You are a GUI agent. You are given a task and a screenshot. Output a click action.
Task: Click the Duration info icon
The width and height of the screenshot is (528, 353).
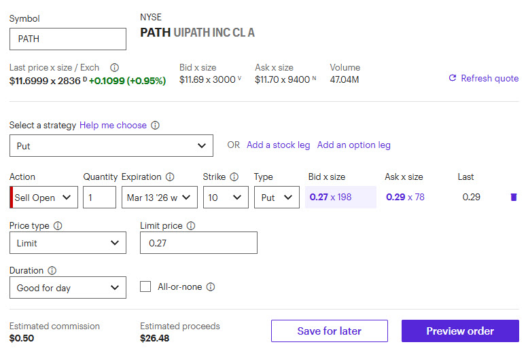(x=52, y=271)
